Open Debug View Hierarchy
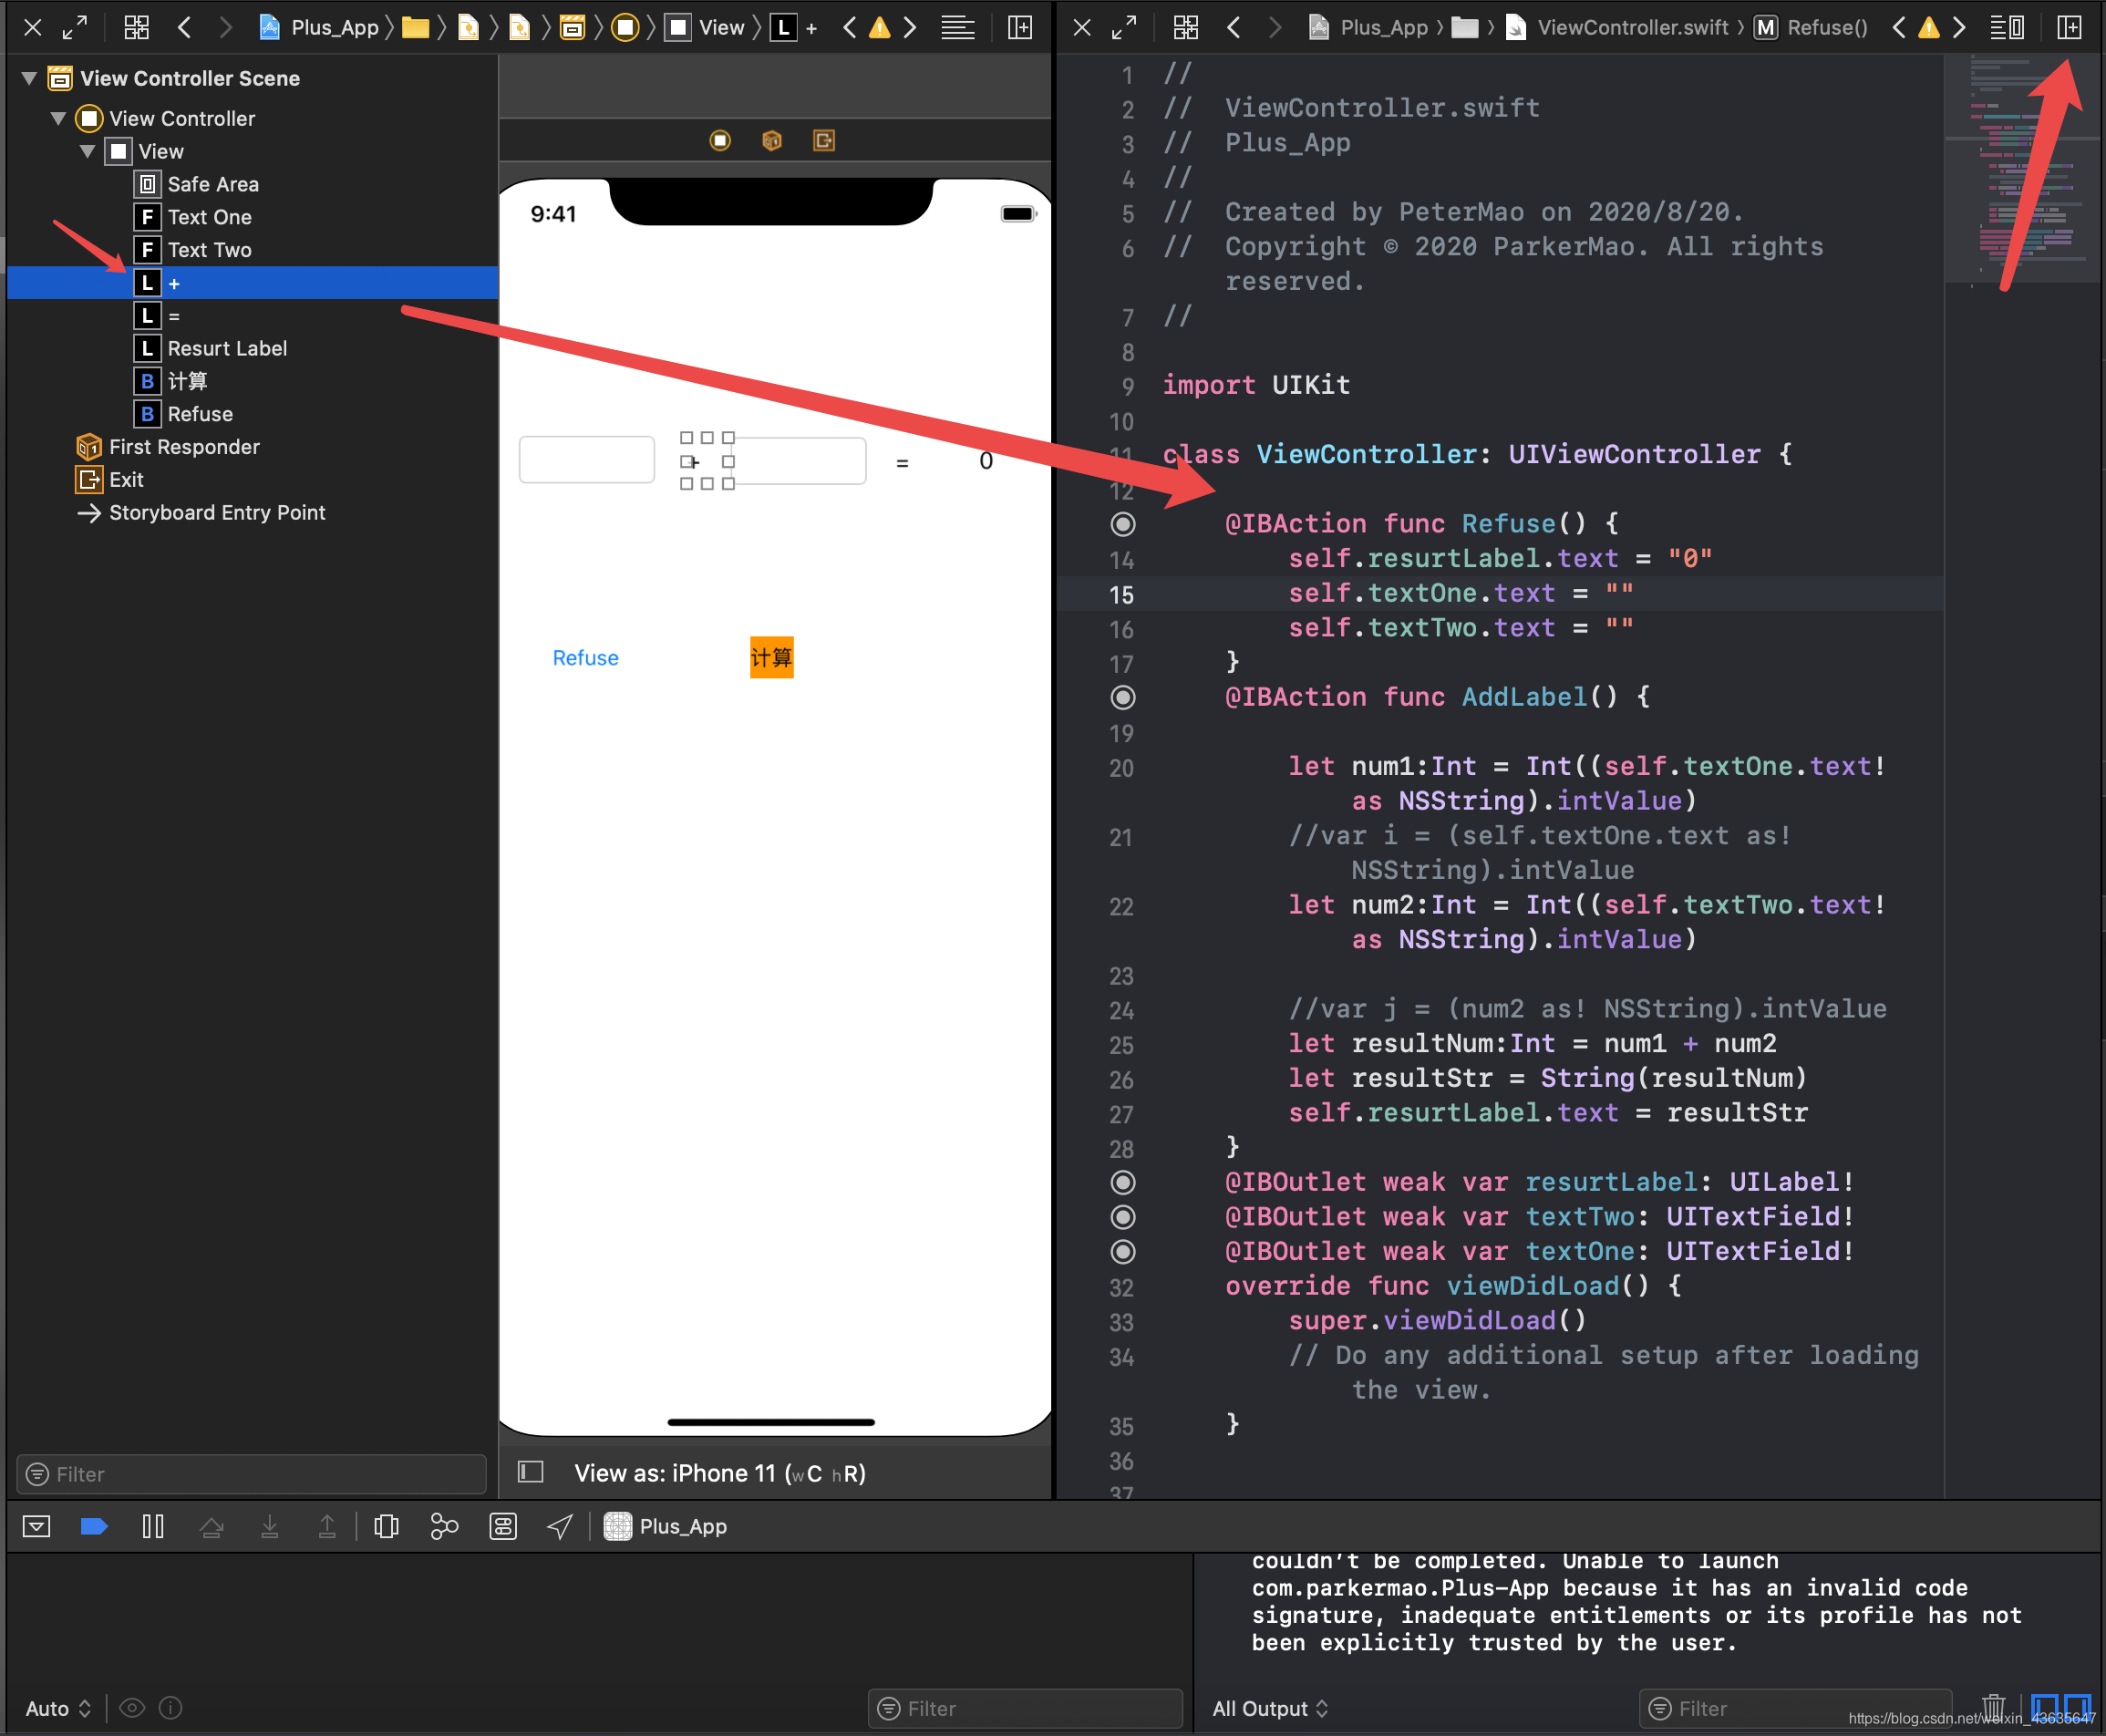Screen dimensions: 2106x1736 pos(386,1527)
